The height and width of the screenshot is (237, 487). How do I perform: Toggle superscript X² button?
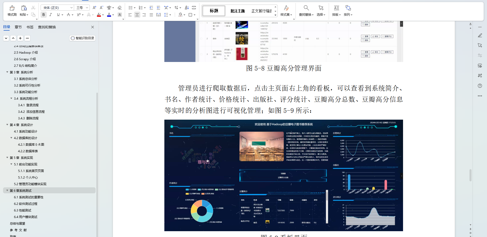79,15
